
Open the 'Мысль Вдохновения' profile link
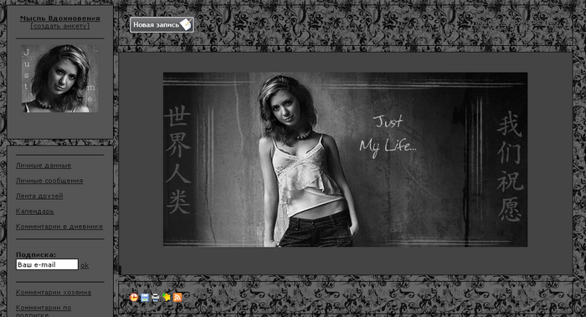coord(59,18)
